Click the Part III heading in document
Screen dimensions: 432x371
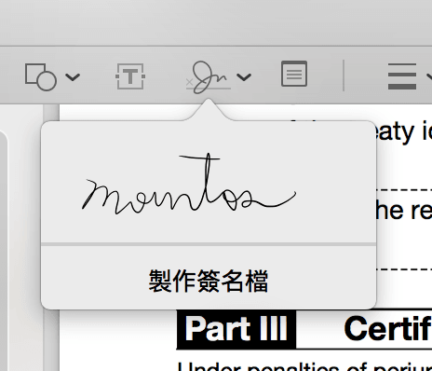pos(236,329)
